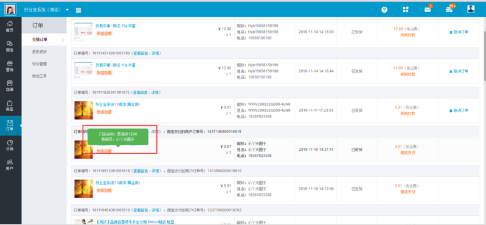Click the QR code icon in header
486x225 pixels.
pos(78,10)
